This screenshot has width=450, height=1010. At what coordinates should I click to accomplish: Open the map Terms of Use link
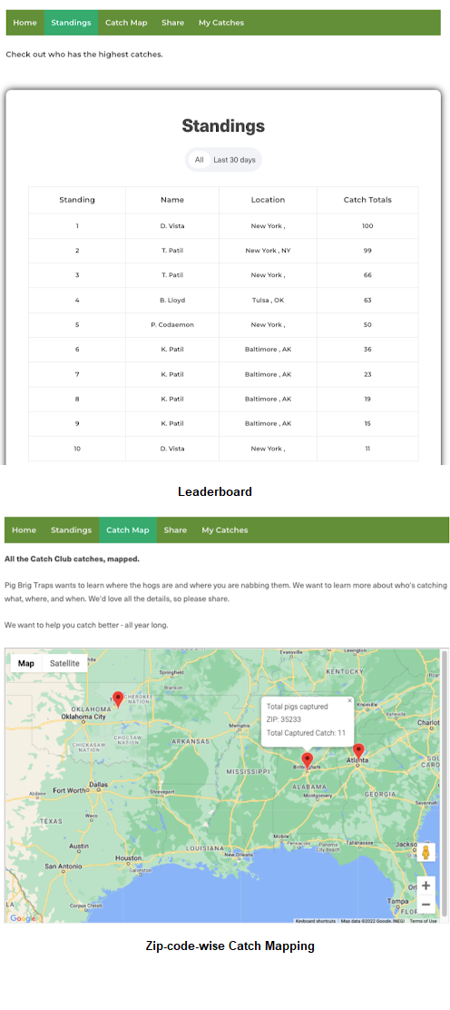[424, 921]
